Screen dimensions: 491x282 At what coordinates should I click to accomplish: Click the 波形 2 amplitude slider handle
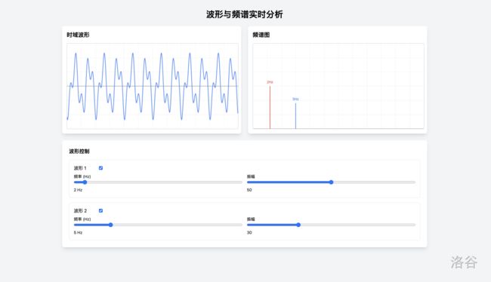[298, 225]
